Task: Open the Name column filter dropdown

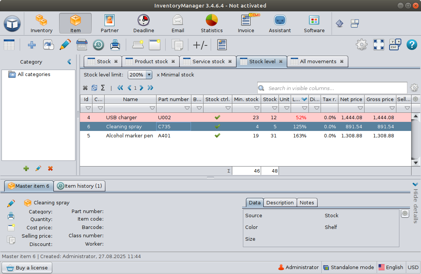Action: tap(152, 108)
